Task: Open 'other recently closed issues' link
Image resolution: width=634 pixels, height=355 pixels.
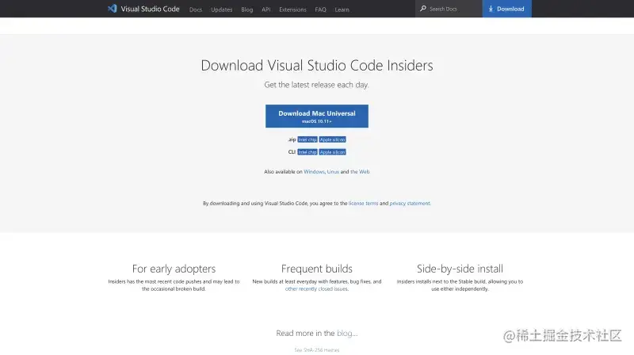Action: click(316, 288)
